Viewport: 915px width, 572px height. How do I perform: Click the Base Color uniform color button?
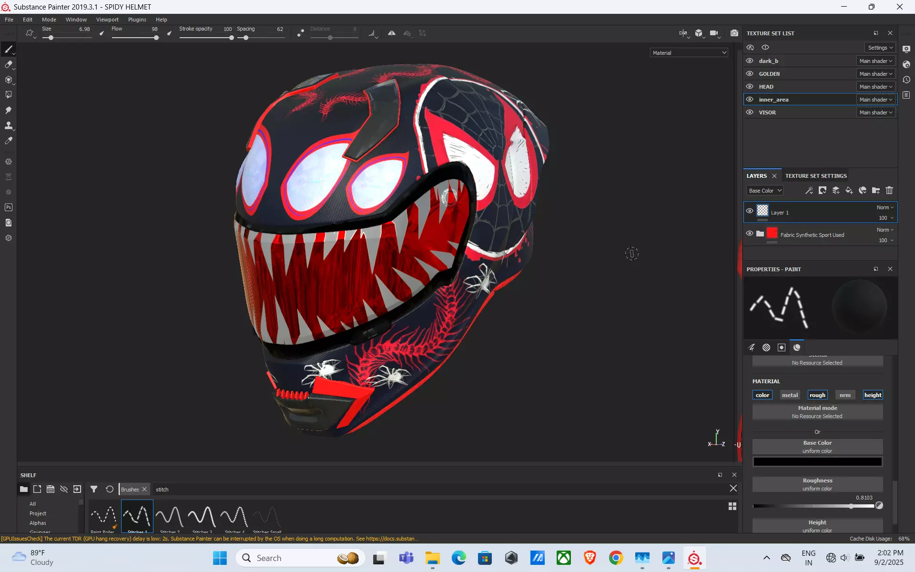click(x=817, y=447)
